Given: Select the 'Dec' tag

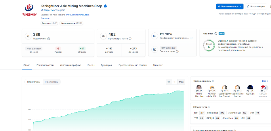Looking at the screenshot, I should (x=254, y=113).
